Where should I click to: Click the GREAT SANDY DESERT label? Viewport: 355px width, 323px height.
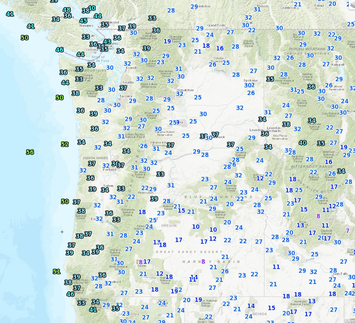click(189, 252)
